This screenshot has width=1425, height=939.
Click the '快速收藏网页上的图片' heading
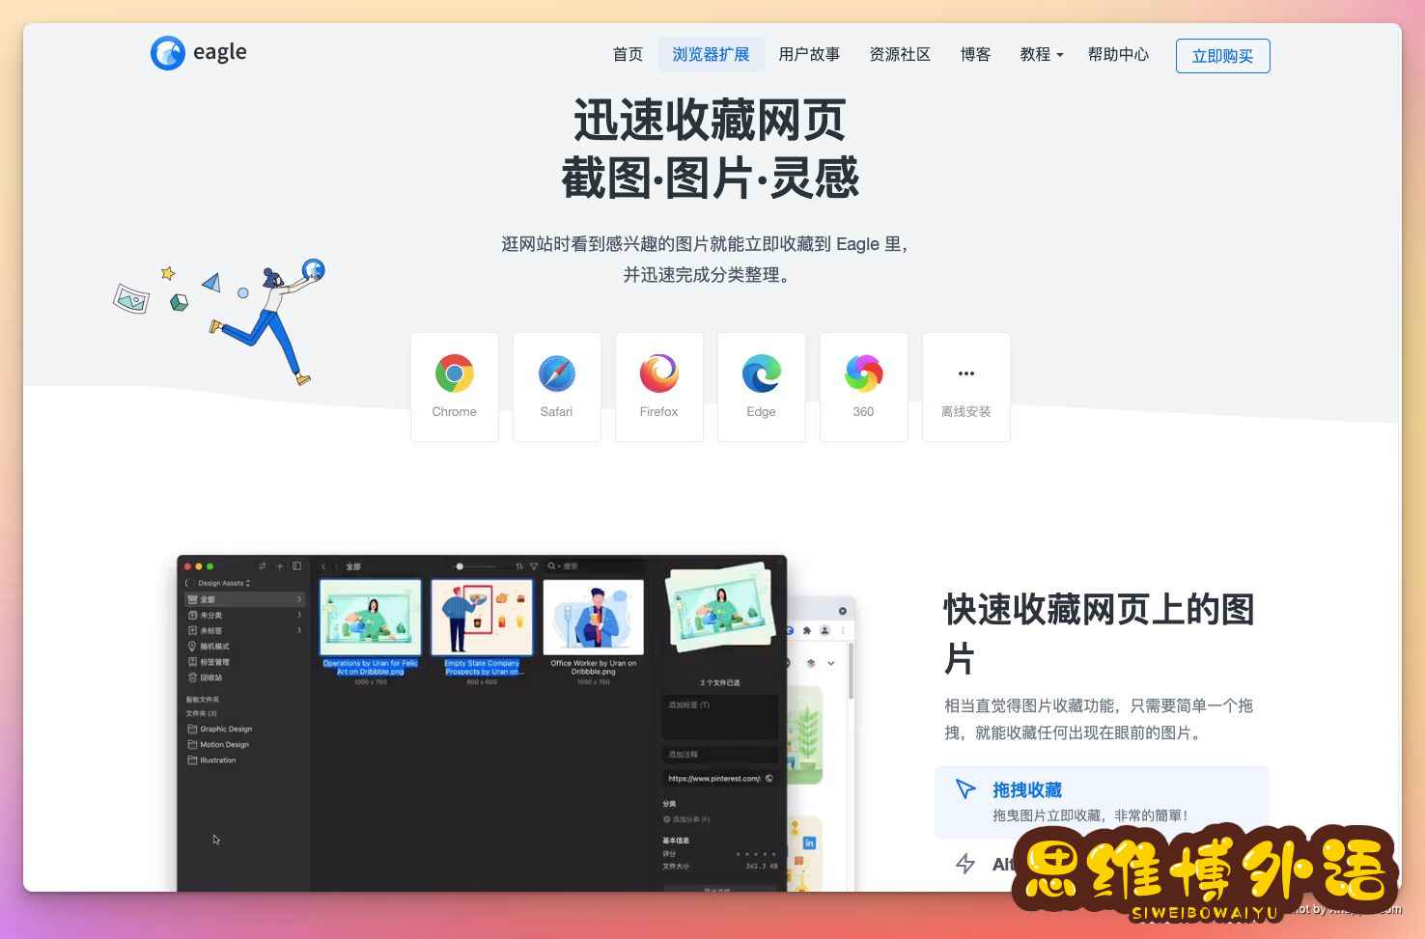1099,634
